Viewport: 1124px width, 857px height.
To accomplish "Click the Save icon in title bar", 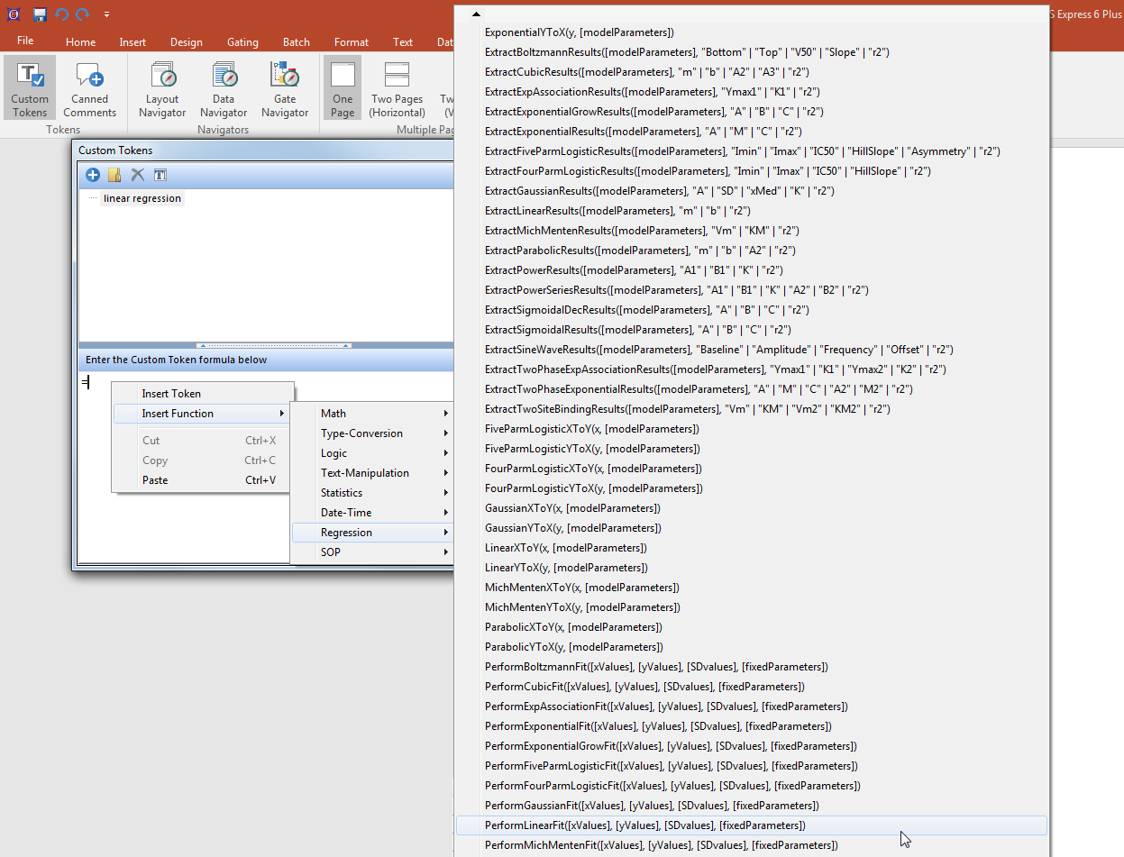I will tap(40, 14).
